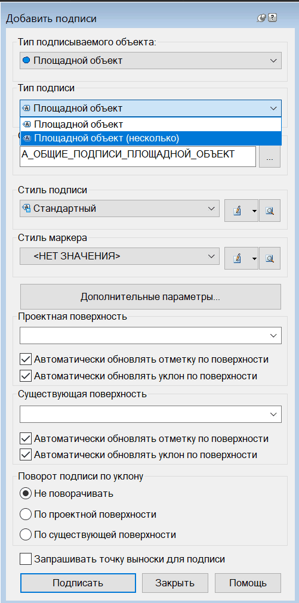Click the 'Помощь' button

(x=248, y=583)
